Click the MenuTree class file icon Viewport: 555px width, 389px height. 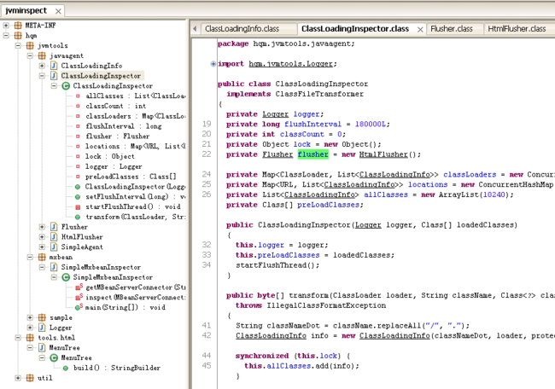click(42, 347)
